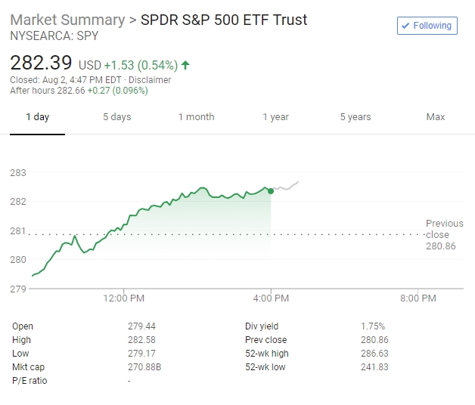475x405 pixels.
Task: Click the 8:00 PM axis label
Action: tap(418, 298)
